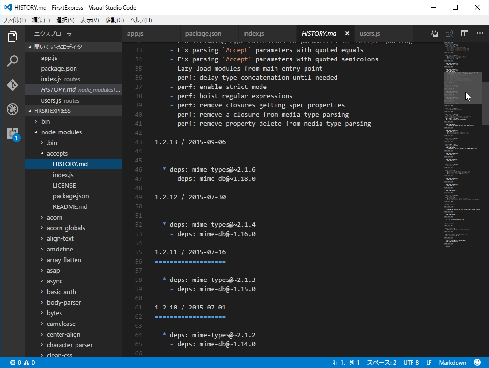
Task: Click the editor vertical scrollbar thumb
Action: (485, 103)
